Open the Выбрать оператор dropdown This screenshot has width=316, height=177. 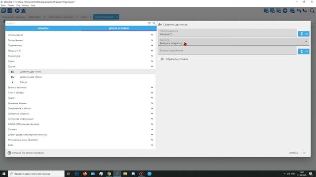(x=234, y=42)
